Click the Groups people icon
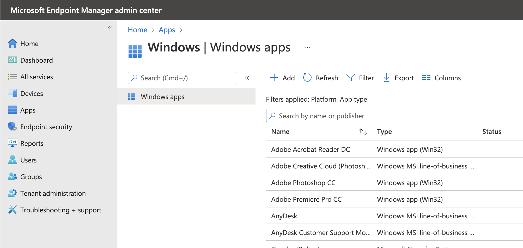 coord(12,177)
